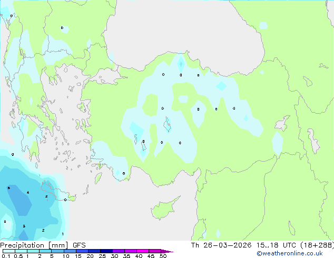Click the weatheronline.co.uk copyright link

coord(289,253)
